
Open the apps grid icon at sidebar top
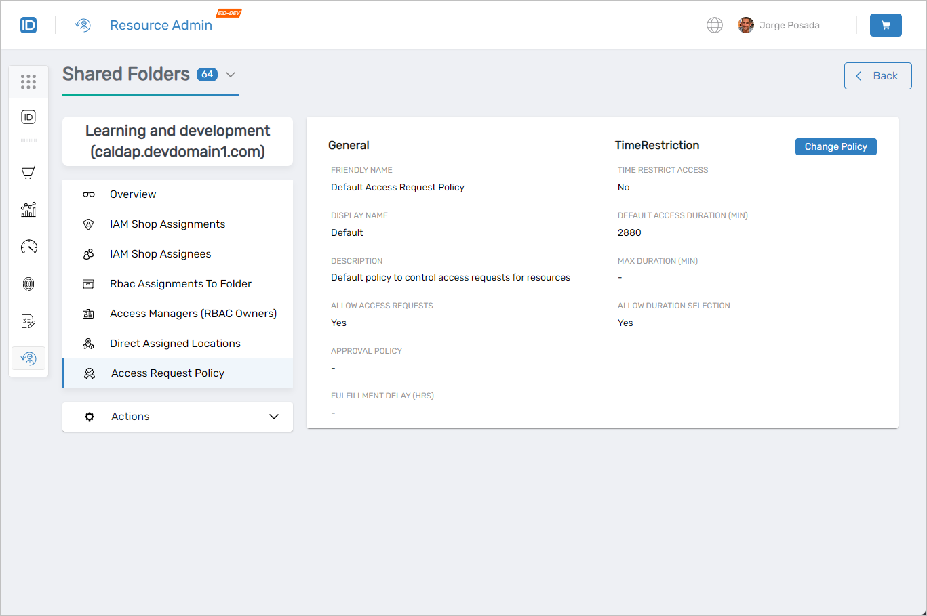coord(28,81)
